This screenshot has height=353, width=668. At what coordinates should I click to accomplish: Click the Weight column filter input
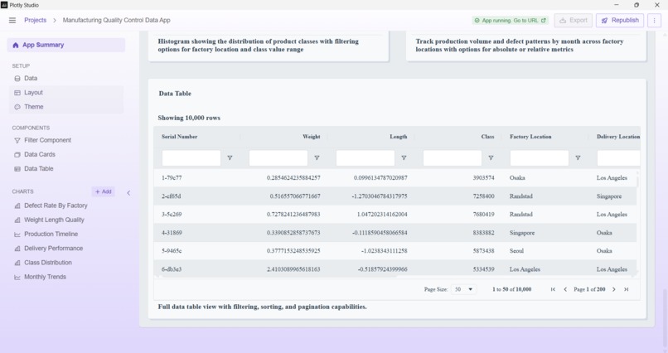click(x=278, y=158)
